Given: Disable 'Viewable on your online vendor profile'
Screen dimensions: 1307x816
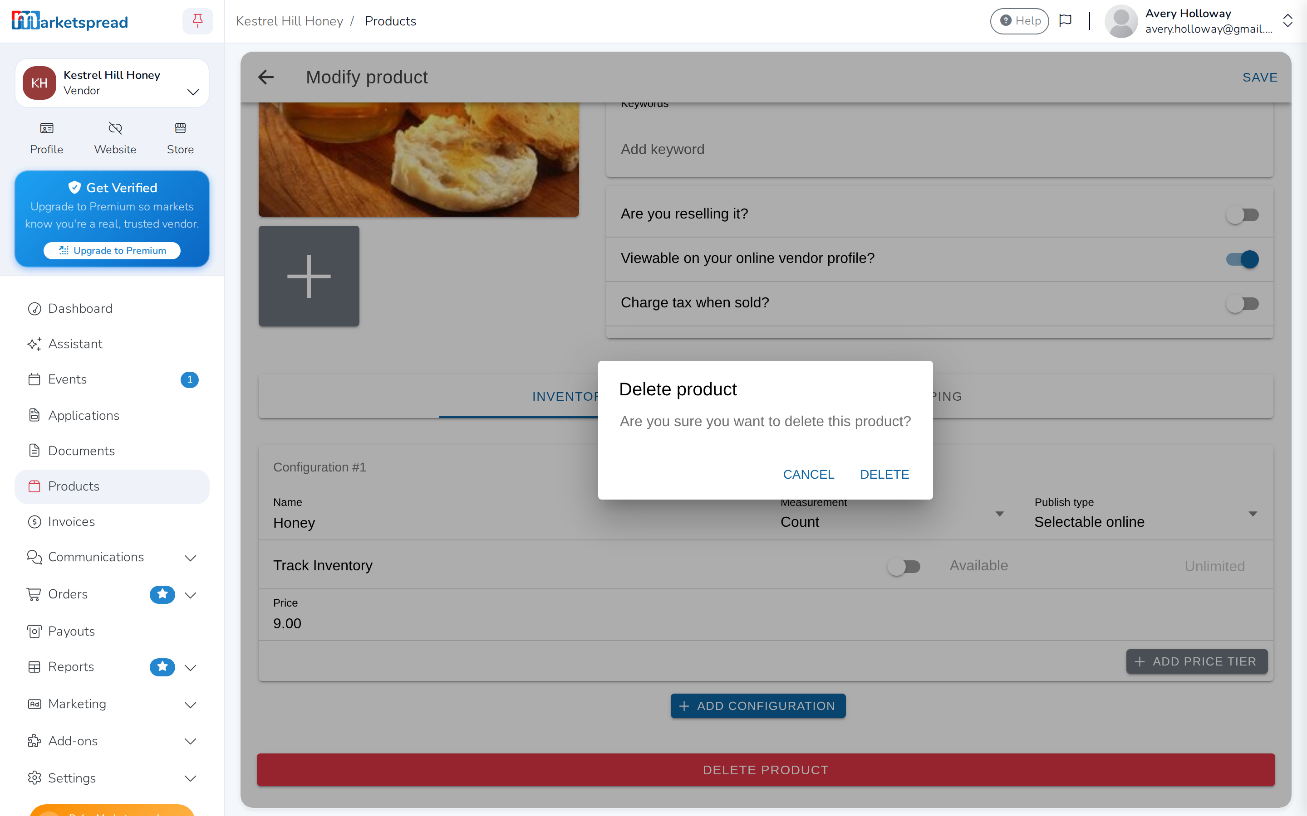Looking at the screenshot, I should tap(1242, 259).
